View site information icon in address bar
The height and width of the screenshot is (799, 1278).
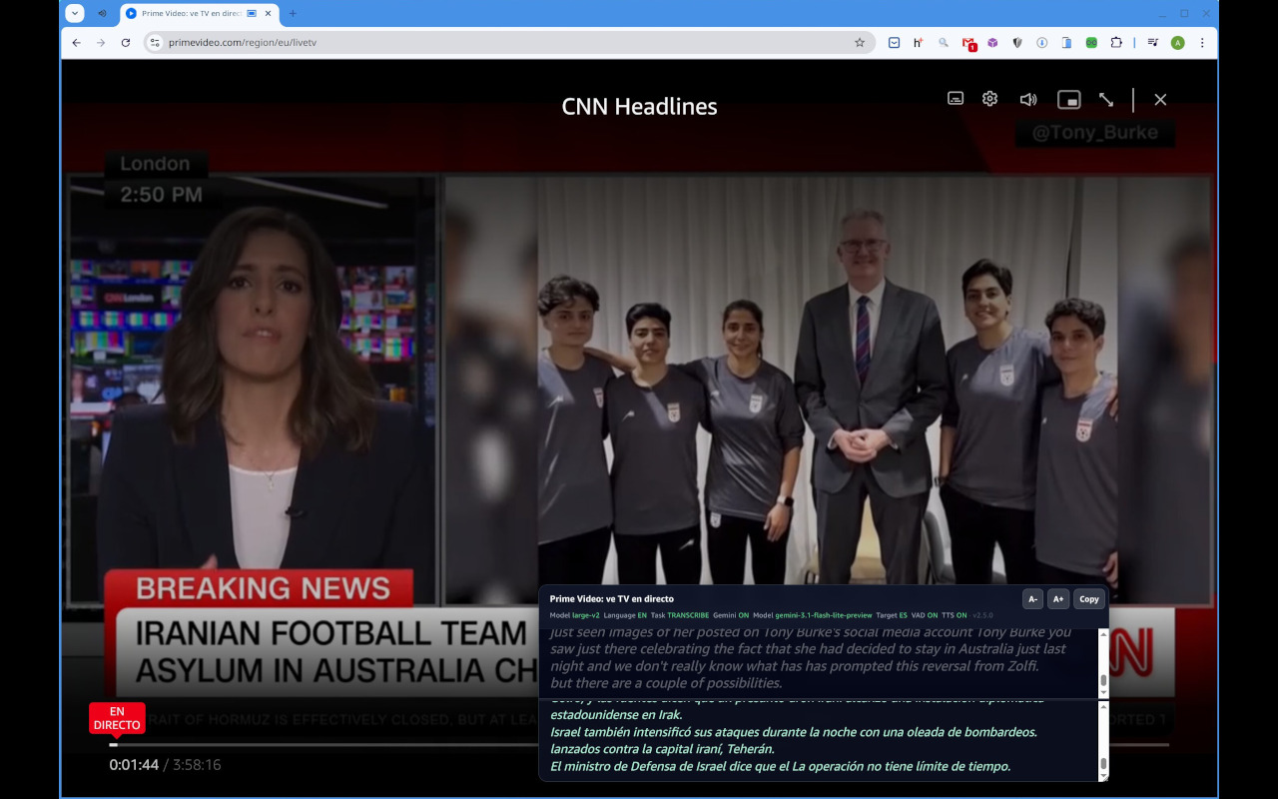155,43
